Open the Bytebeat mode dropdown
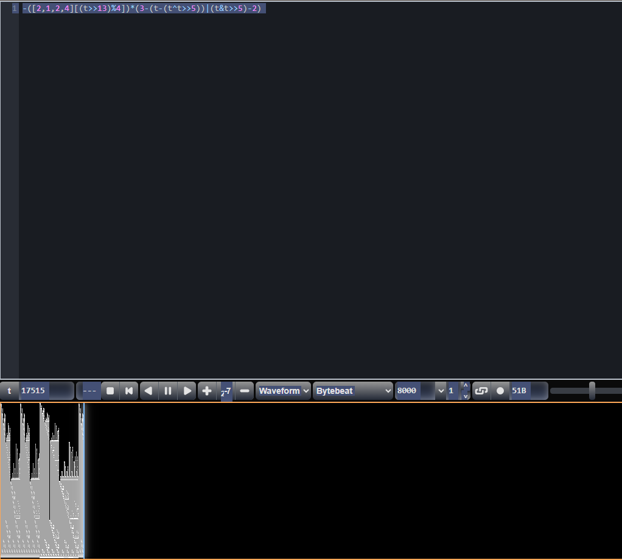 click(353, 391)
